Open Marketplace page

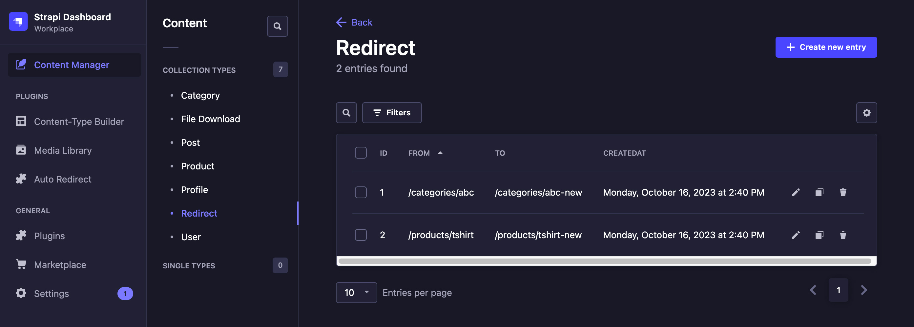tap(74, 265)
